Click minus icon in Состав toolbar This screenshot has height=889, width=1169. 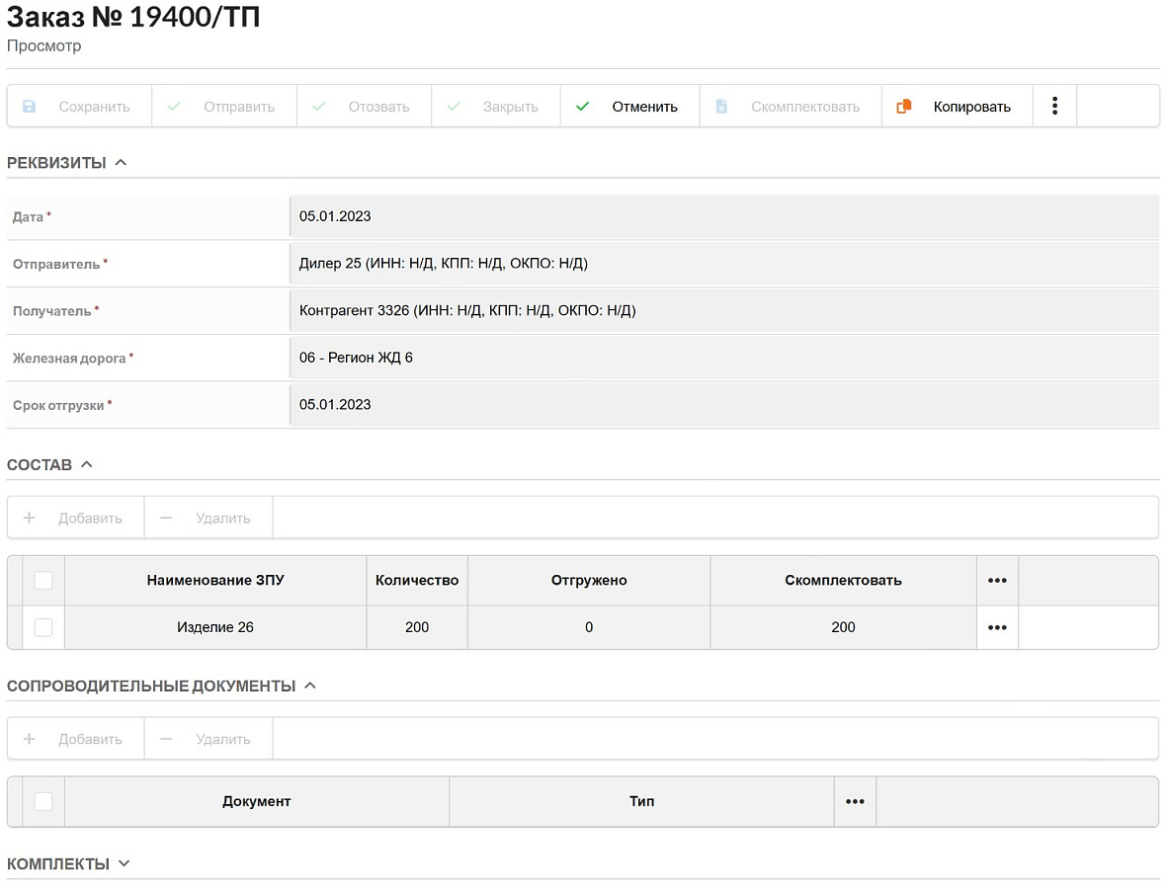(x=166, y=518)
